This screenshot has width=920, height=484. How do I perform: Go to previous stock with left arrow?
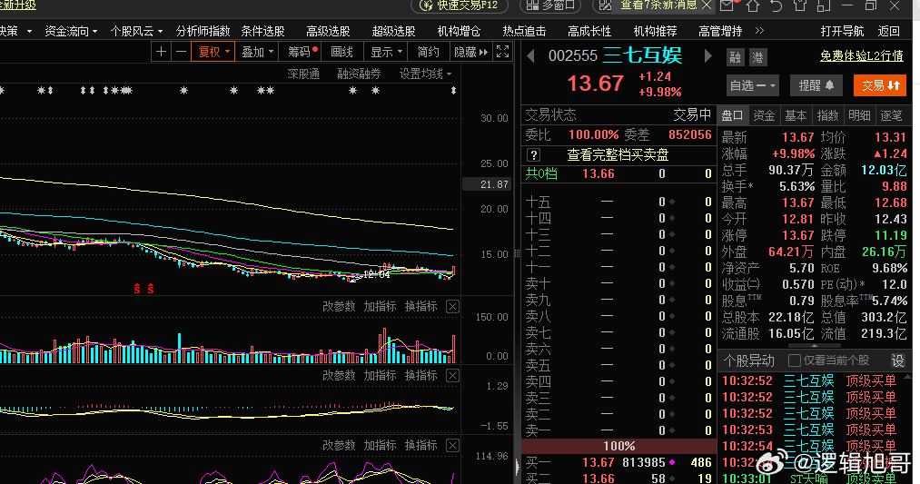(530, 55)
